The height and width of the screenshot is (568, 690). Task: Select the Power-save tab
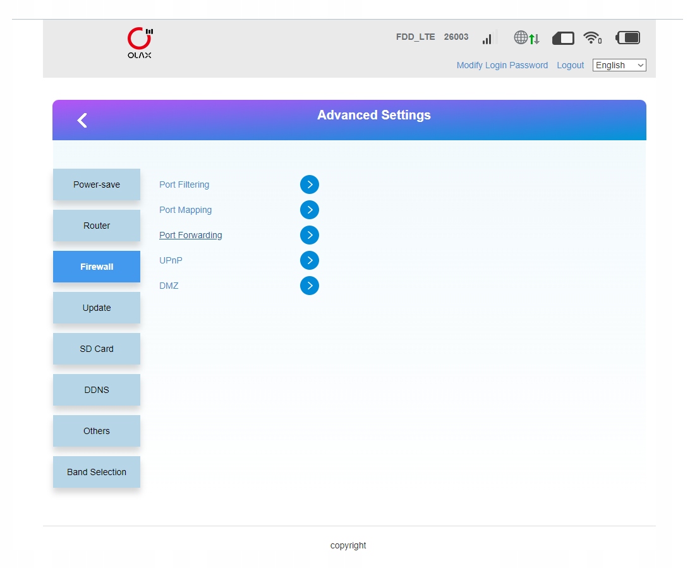pos(97,184)
